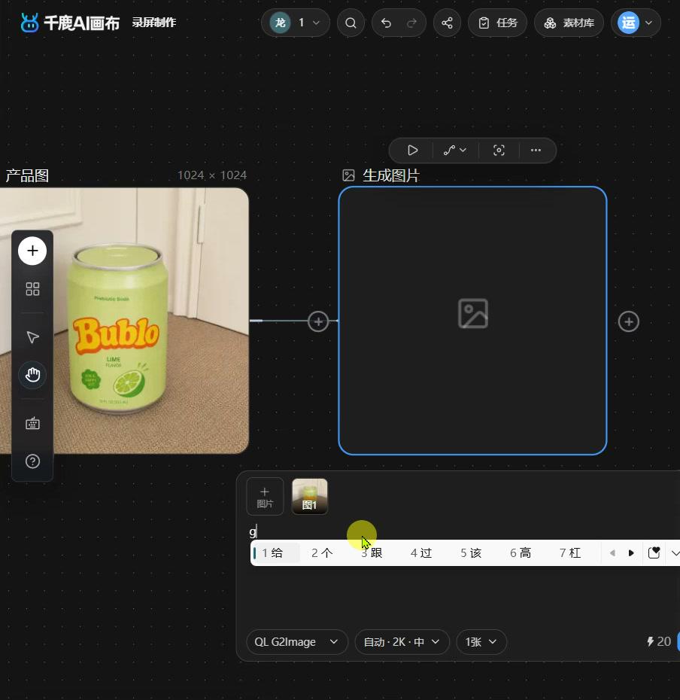Click the 图1 reference thumbnail

[310, 497]
